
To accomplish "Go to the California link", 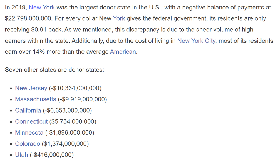I will (x=28, y=111).
